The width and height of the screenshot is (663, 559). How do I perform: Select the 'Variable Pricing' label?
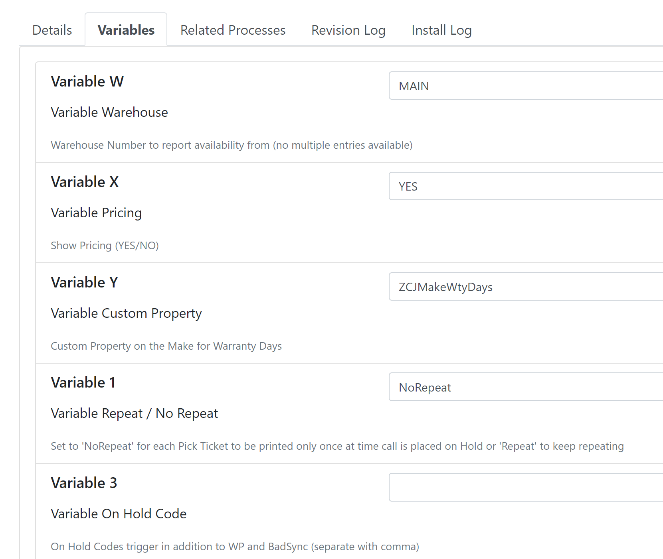coord(96,213)
